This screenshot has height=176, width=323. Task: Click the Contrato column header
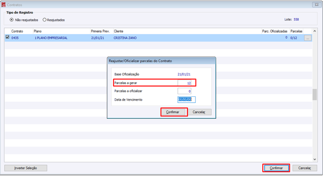[17, 31]
